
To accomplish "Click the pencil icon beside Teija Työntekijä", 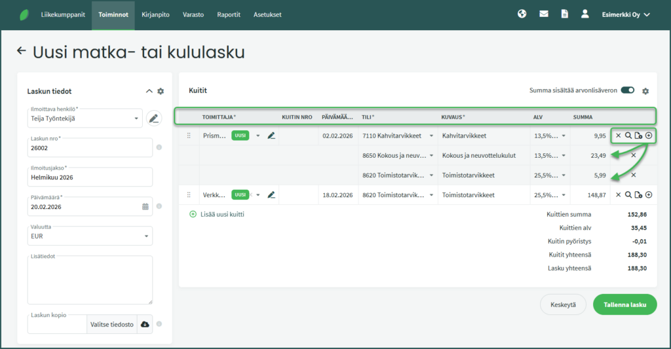I will click(153, 119).
